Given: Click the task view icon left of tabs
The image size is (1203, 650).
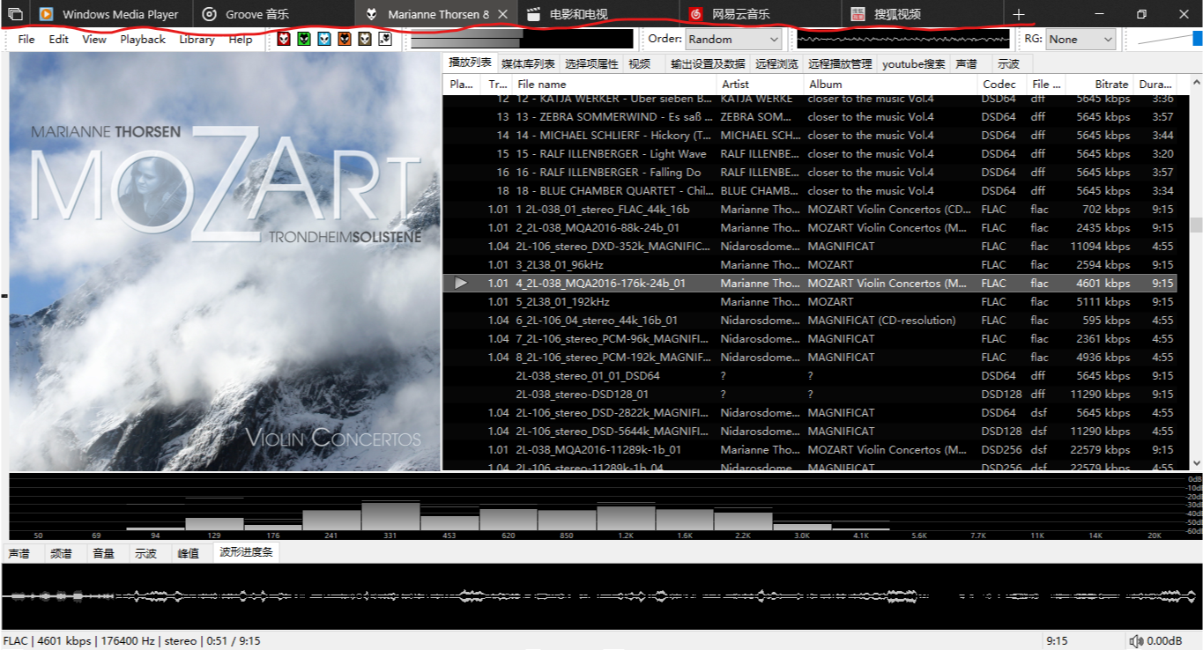Looking at the screenshot, I should (15, 14).
